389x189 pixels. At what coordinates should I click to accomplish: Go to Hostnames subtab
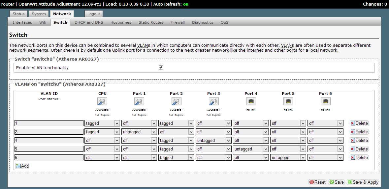[121, 22]
